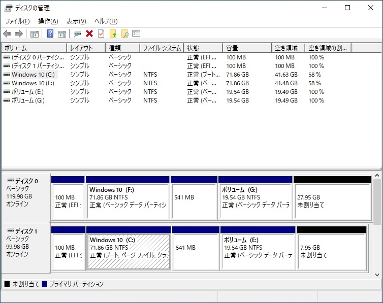Select Disk 1 541 MB partition

click(x=196, y=248)
